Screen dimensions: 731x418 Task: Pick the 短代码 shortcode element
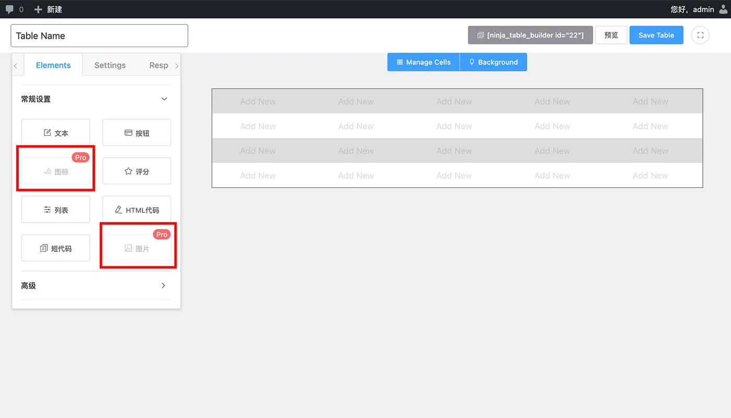point(55,248)
